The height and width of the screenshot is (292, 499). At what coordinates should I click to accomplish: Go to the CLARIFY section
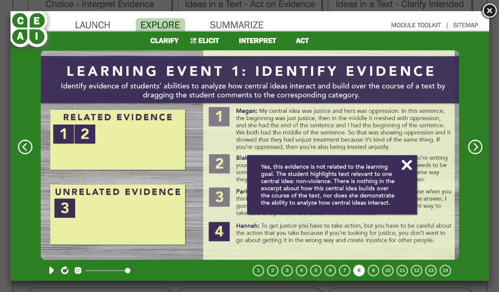(x=164, y=41)
